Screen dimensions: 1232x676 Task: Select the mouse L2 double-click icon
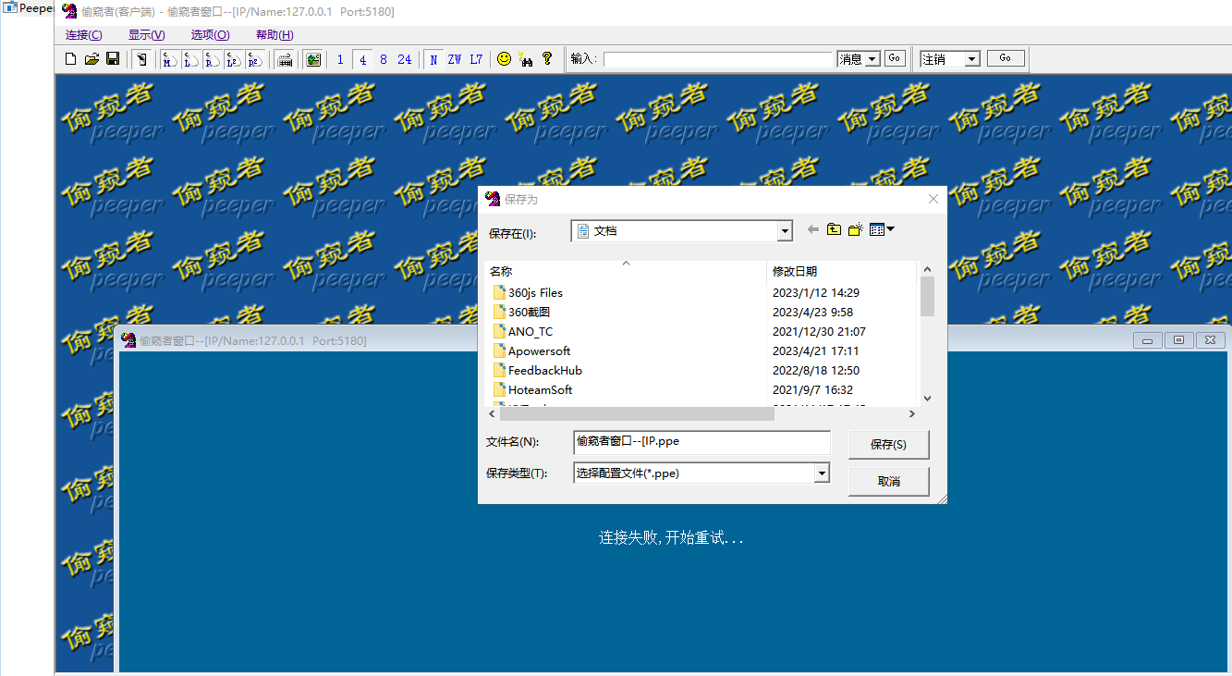click(233, 59)
